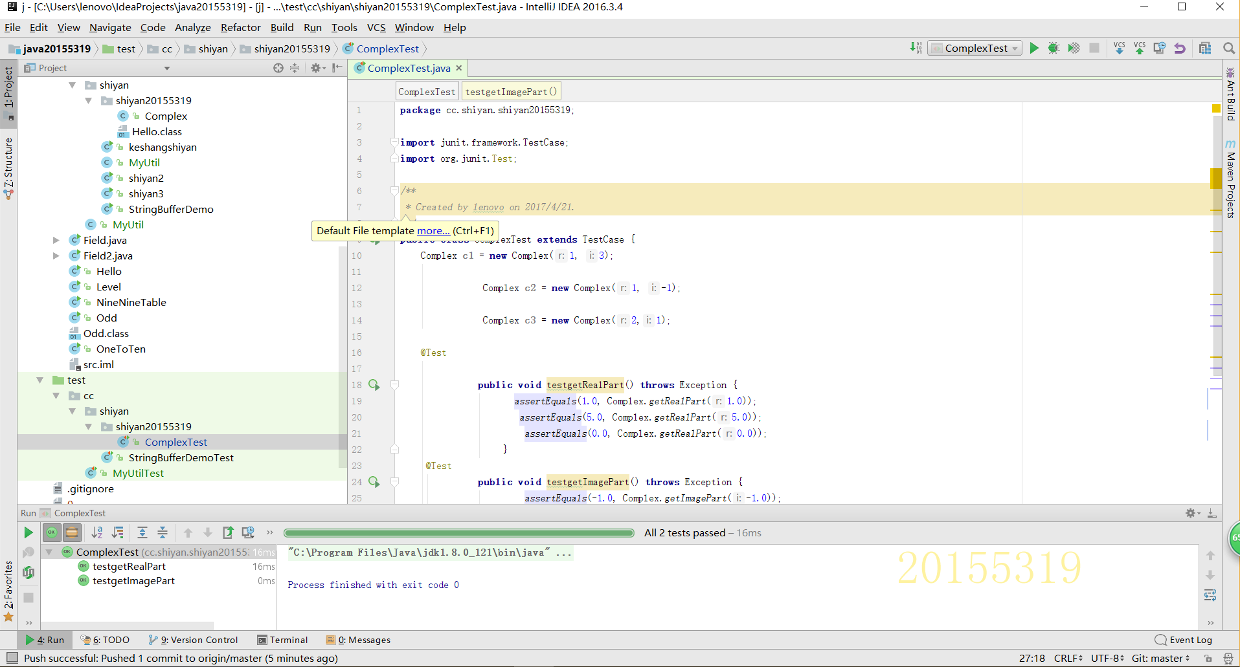Image resolution: width=1240 pixels, height=667 pixels.
Task: Toggle the 1: Project side tab
Action: 8,93
